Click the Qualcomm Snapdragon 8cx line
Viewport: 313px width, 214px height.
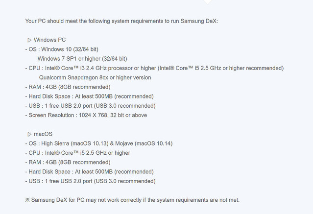[x=95, y=77]
